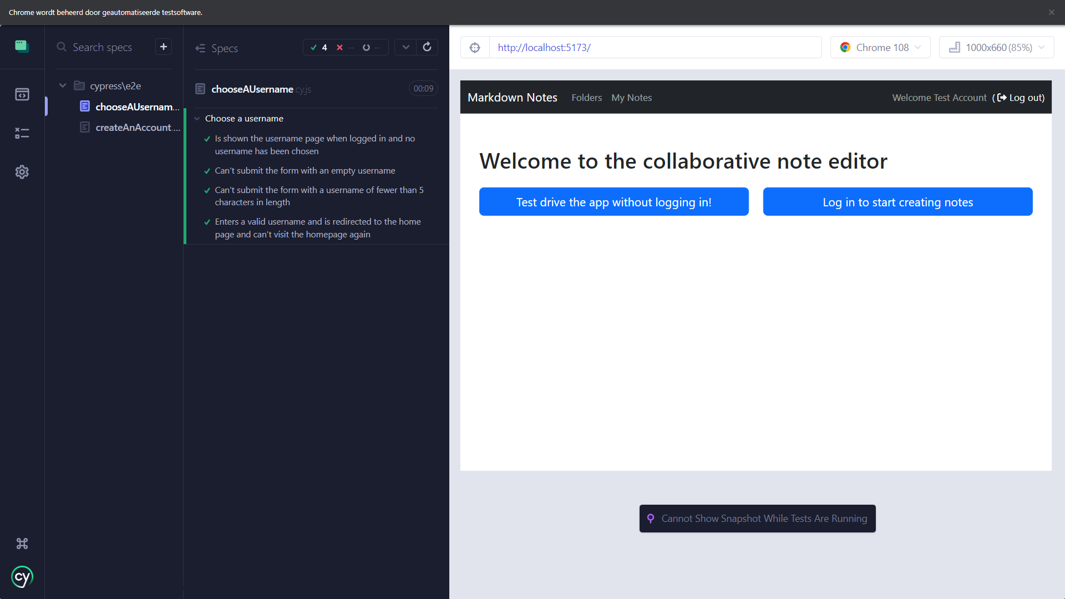
Task: Click in the Search specs field
Action: [103, 48]
